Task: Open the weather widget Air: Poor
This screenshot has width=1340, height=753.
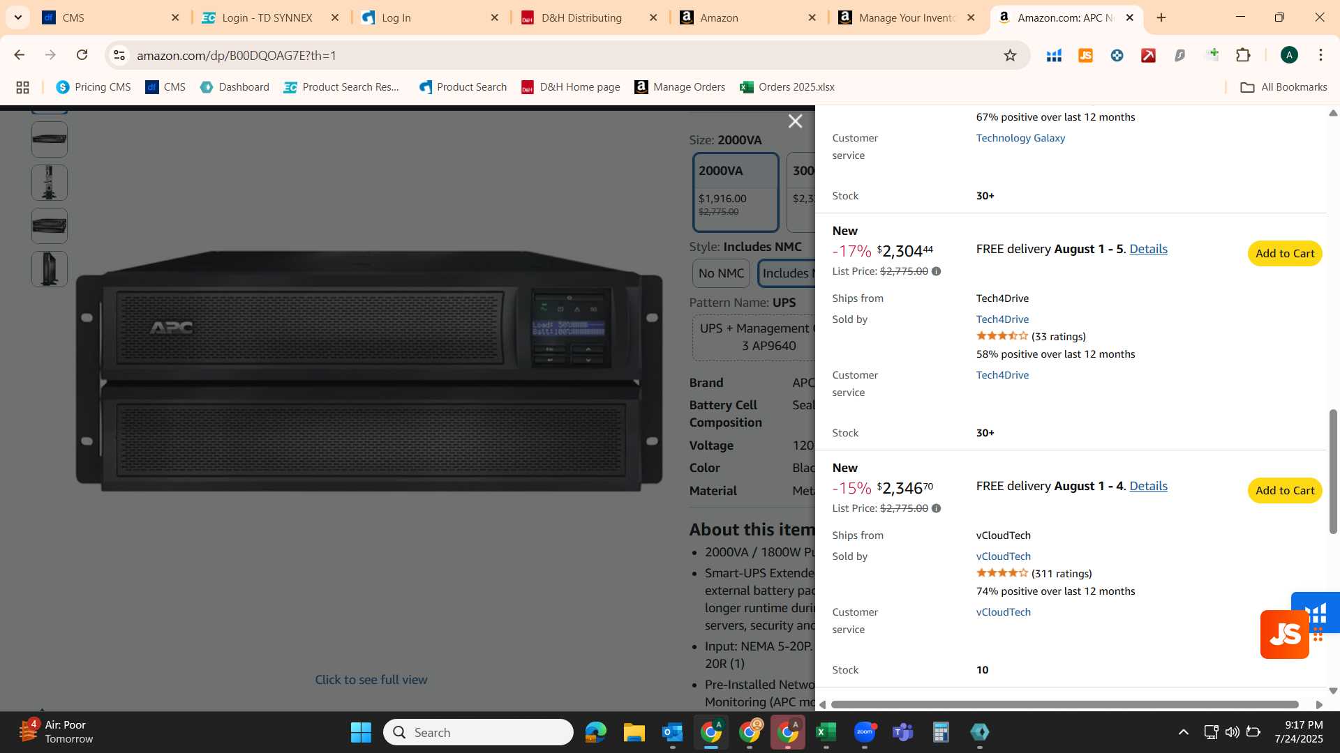Action: click(56, 732)
